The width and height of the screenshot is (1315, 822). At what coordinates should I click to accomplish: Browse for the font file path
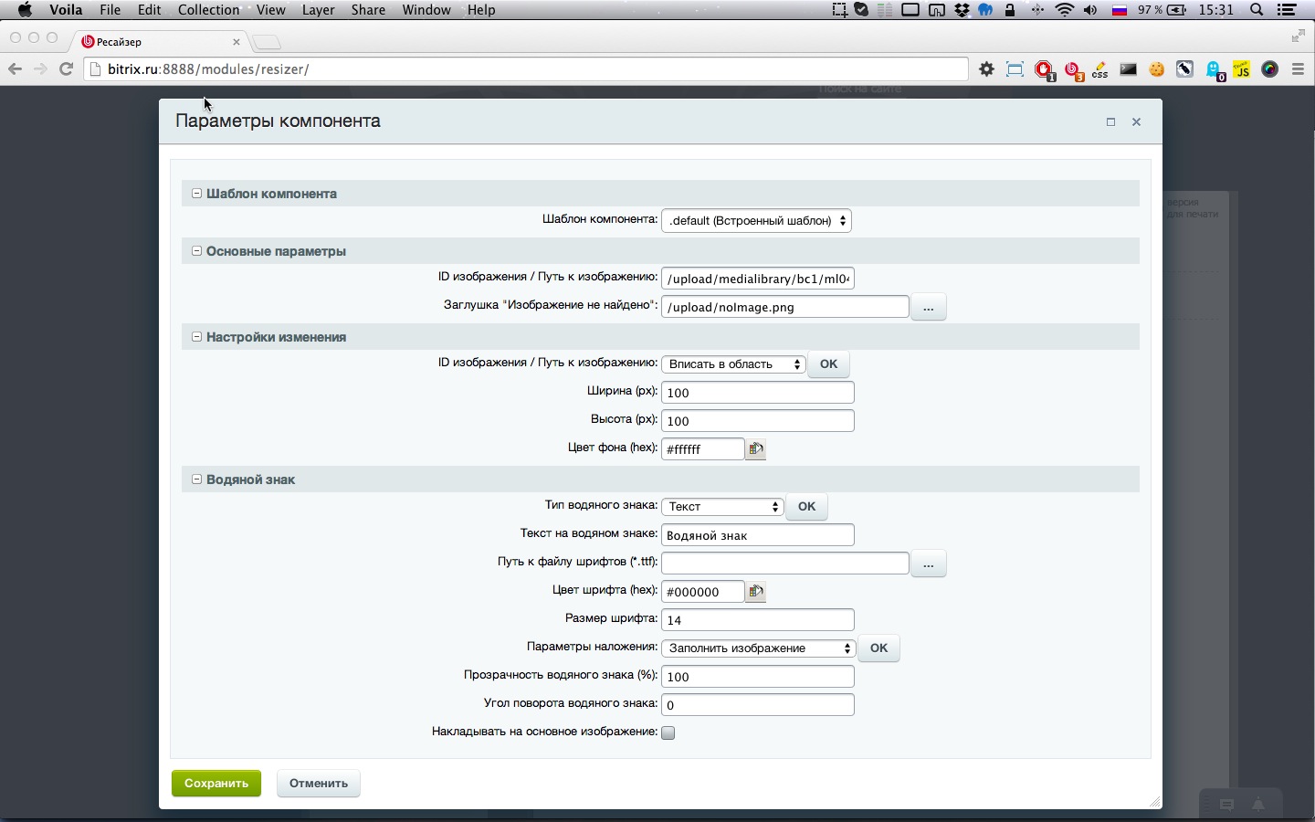tap(928, 564)
